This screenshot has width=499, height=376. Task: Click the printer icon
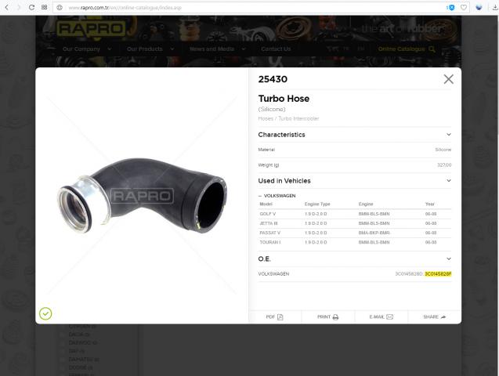[x=335, y=316]
